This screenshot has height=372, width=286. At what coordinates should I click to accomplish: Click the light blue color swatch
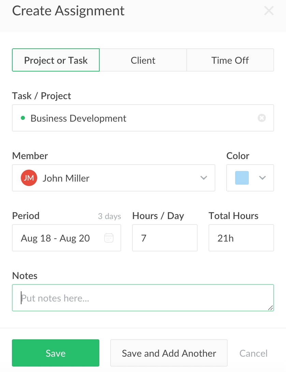tap(242, 178)
